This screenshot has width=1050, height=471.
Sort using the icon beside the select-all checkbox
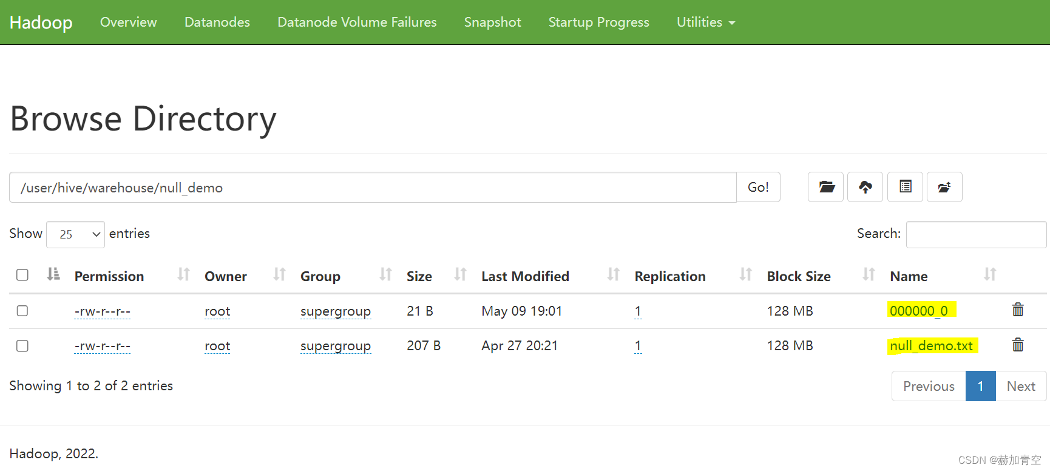[53, 274]
